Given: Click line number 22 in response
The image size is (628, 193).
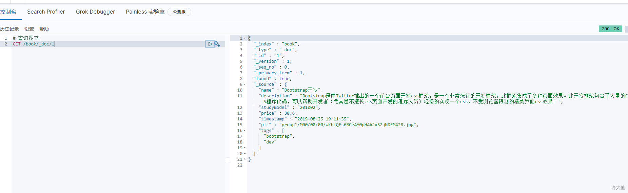Looking at the screenshot, I should pyautogui.click(x=240, y=165).
